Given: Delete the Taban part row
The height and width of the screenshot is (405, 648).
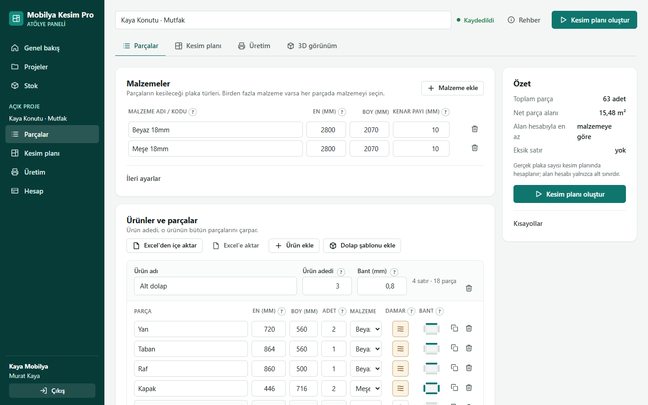Looking at the screenshot, I should coord(469,348).
